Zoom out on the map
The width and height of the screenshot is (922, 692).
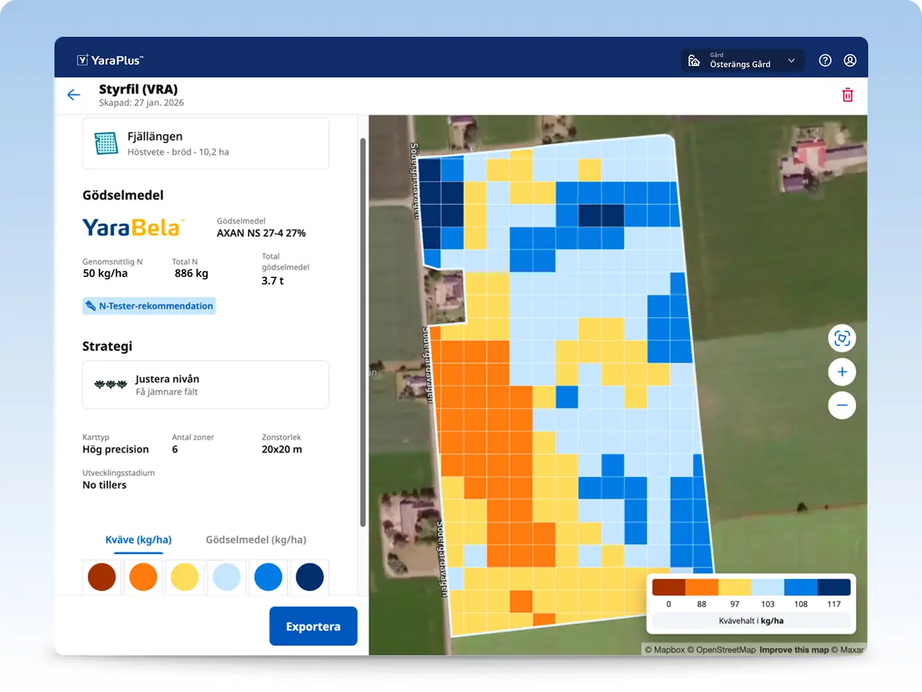(x=842, y=405)
